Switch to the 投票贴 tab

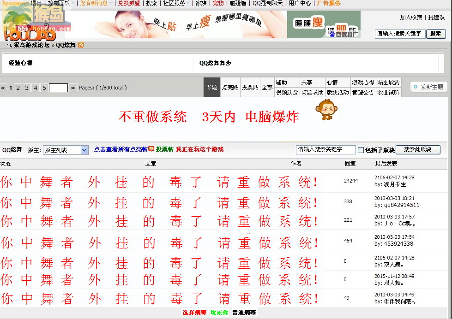[x=250, y=87]
